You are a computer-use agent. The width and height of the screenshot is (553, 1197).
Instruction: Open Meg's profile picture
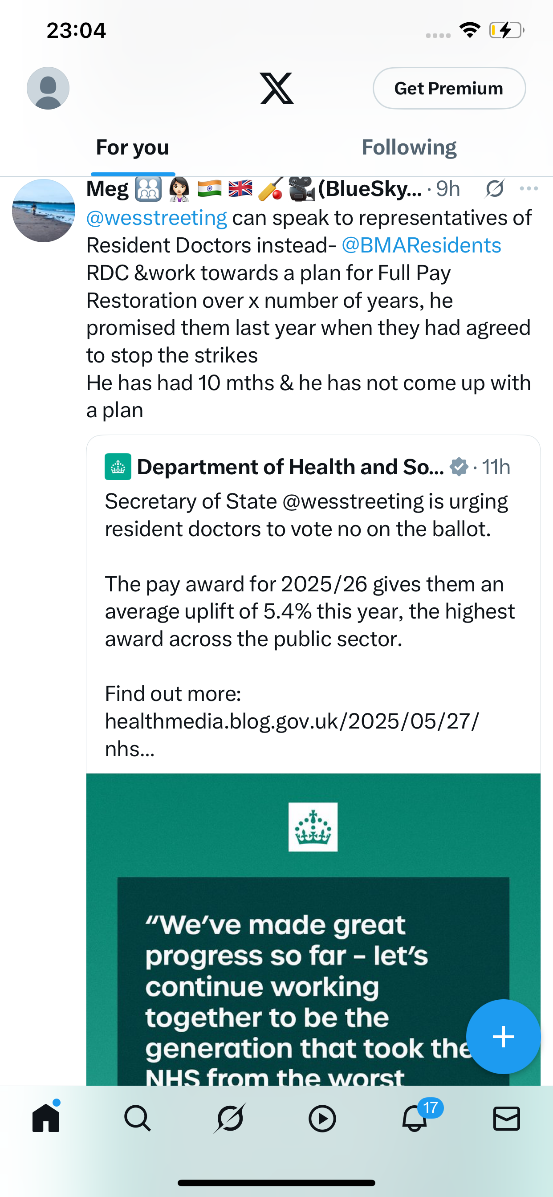point(44,211)
